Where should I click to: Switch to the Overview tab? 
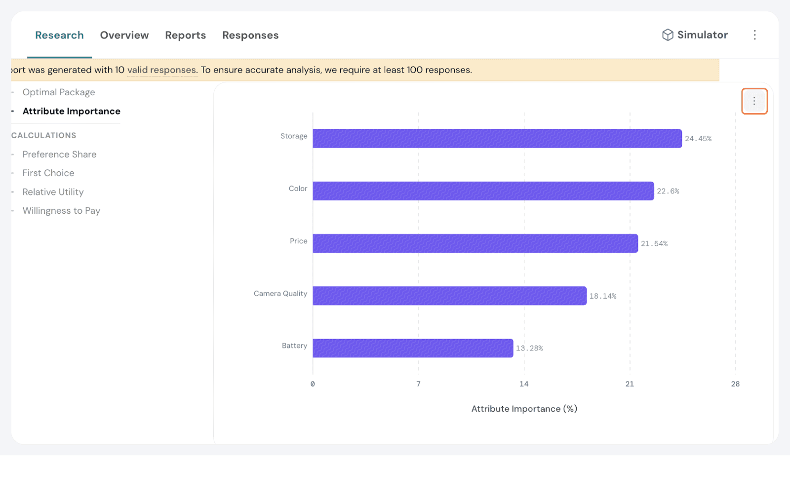(x=124, y=36)
